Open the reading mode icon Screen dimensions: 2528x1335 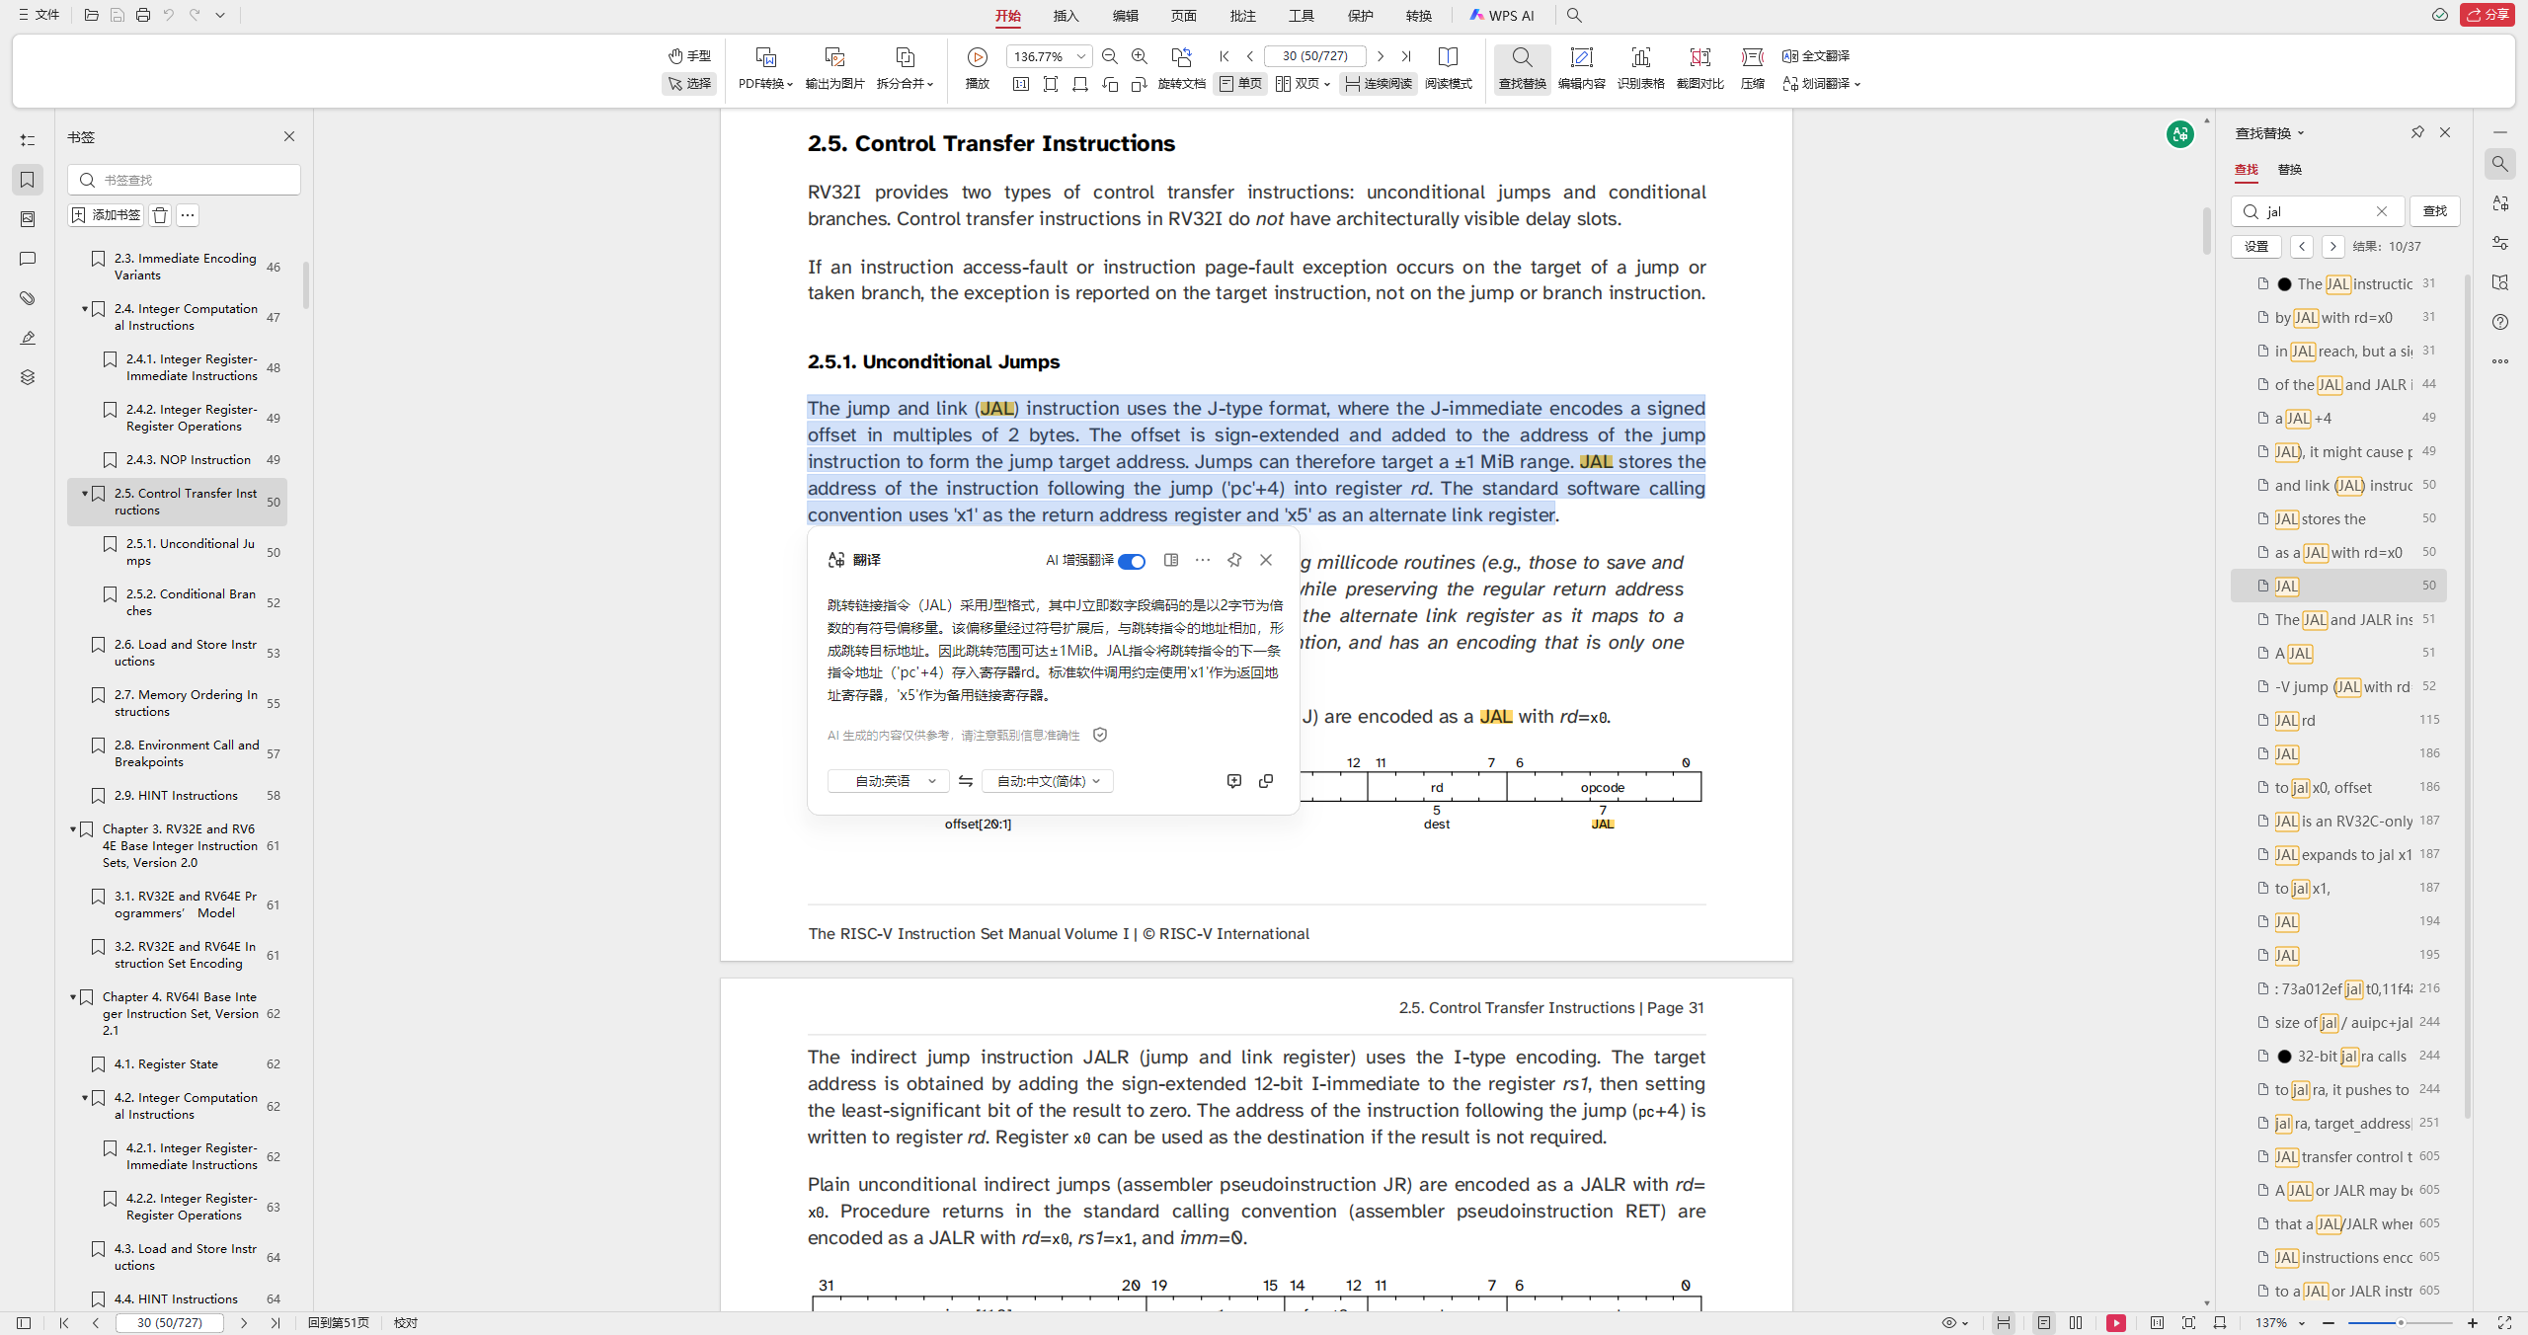[x=1448, y=57]
